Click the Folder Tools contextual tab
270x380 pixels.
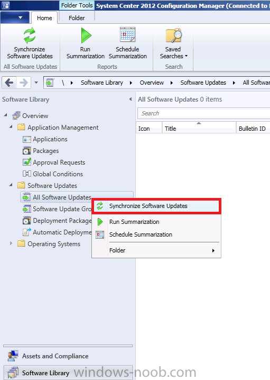[x=77, y=5]
